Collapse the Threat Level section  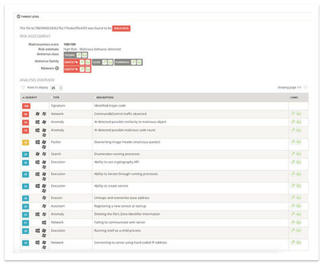tap(18, 16)
